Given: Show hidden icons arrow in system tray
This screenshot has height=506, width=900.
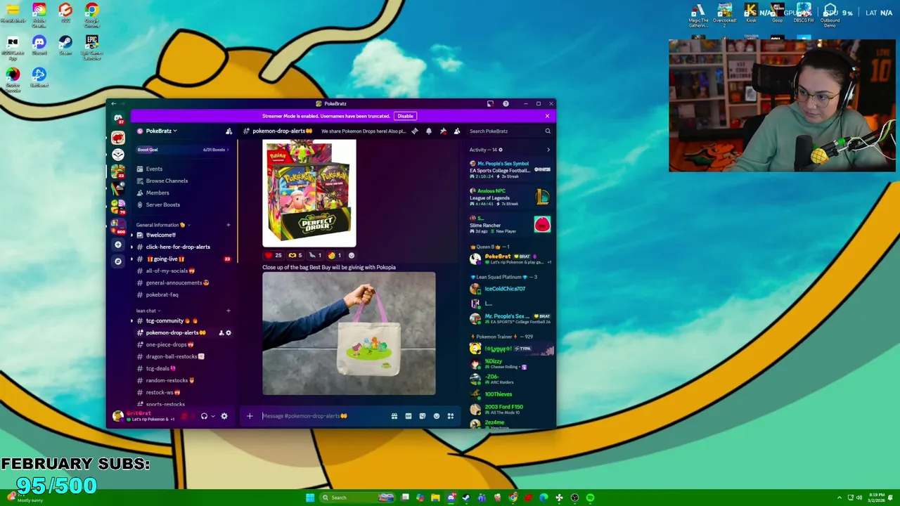Looking at the screenshot, I should coord(839,498).
